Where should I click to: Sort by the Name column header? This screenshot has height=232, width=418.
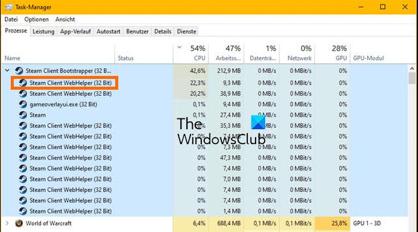(x=58, y=53)
